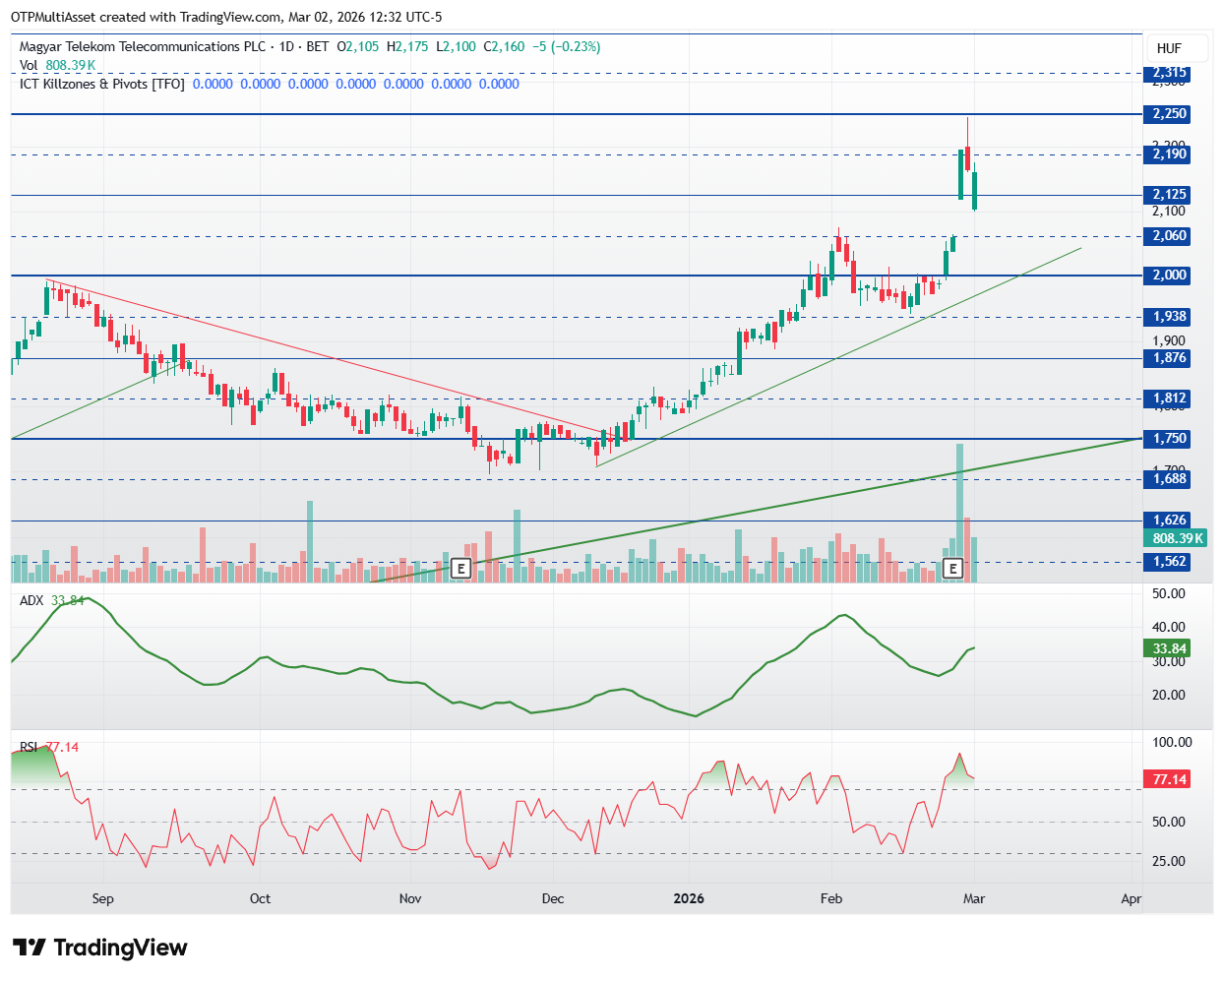Click the 1,562 price level tag
The height and width of the screenshot is (981, 1224).
(x=1170, y=562)
